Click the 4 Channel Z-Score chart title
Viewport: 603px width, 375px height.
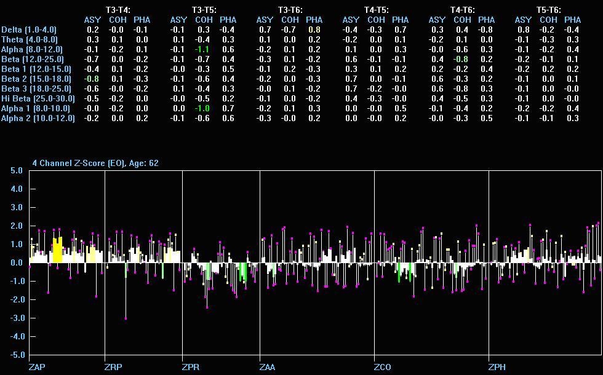[x=95, y=163]
